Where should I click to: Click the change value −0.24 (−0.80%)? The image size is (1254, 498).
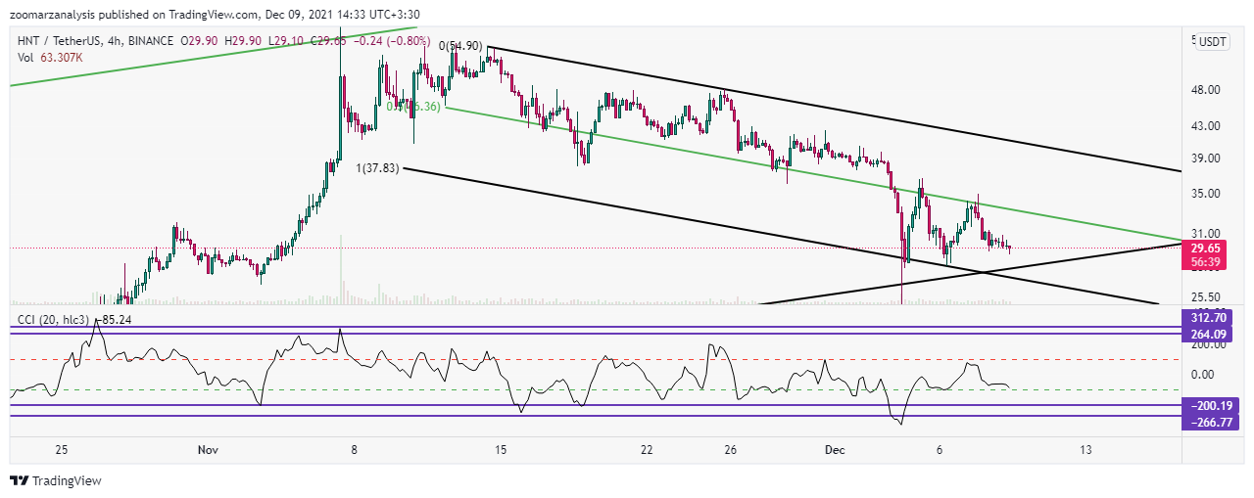[393, 41]
